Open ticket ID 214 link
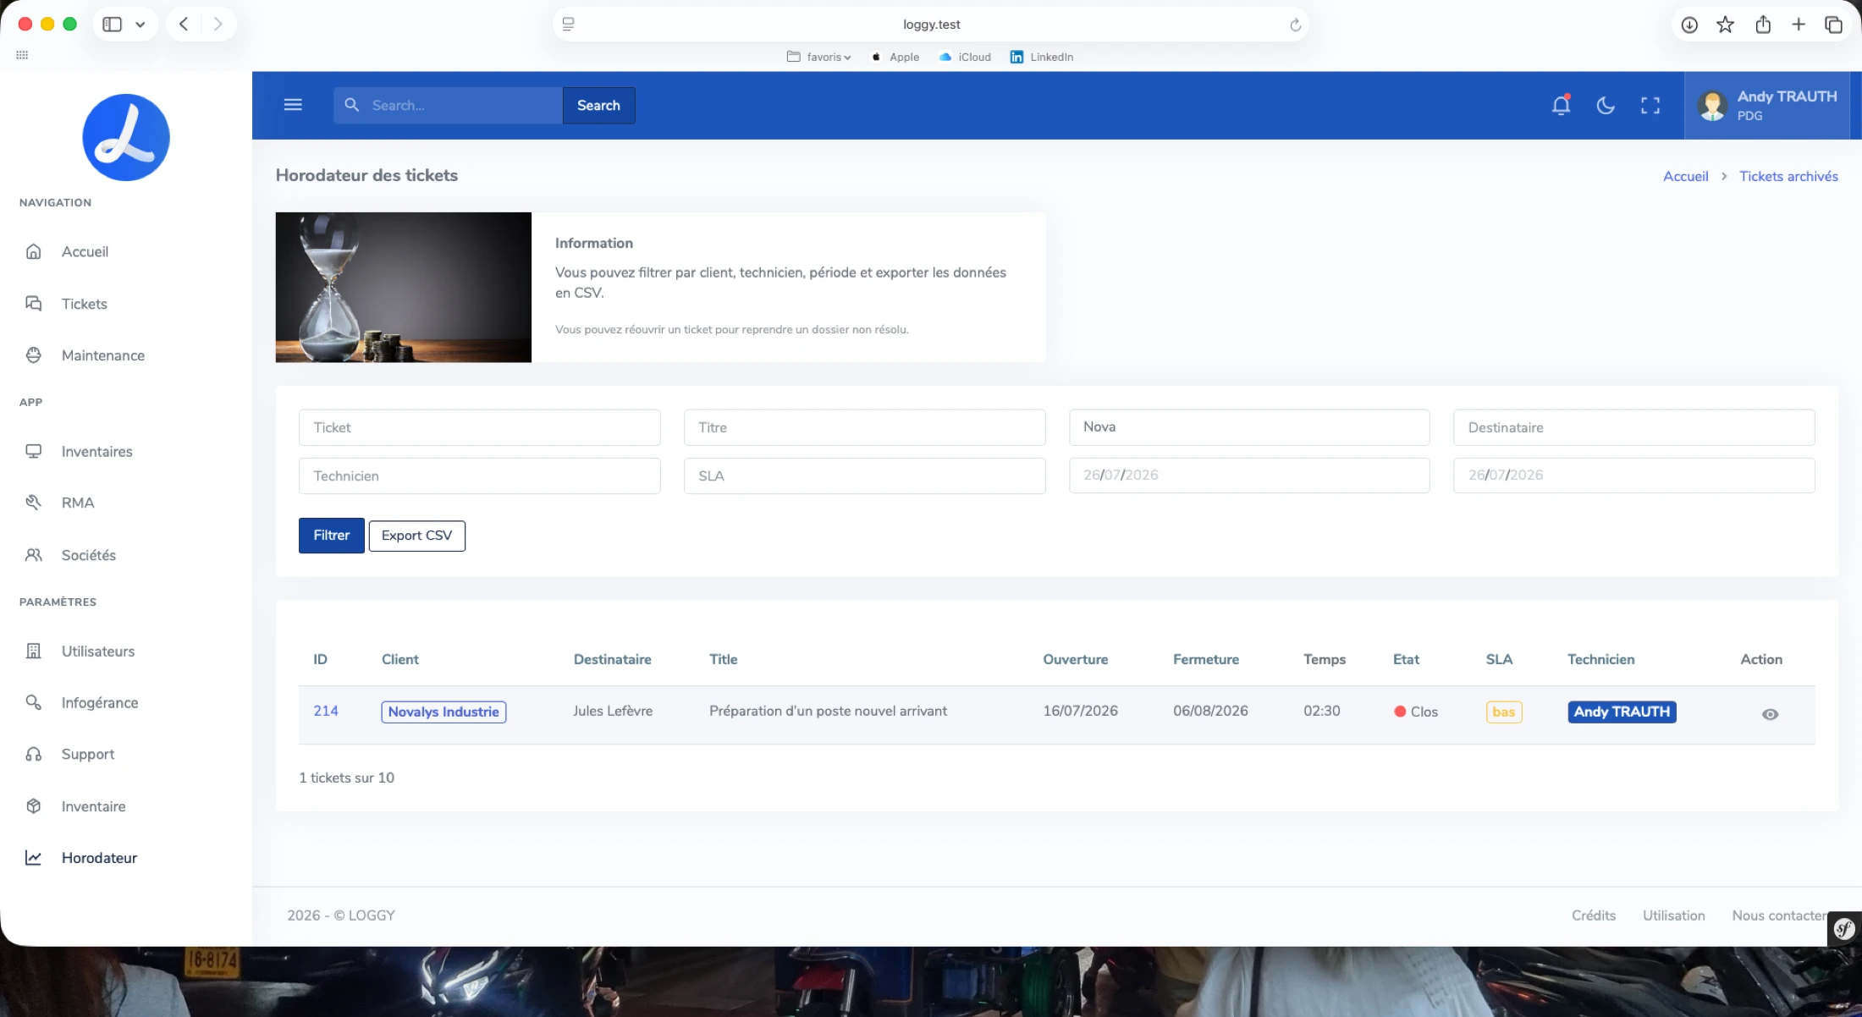The image size is (1862, 1017). click(x=326, y=711)
